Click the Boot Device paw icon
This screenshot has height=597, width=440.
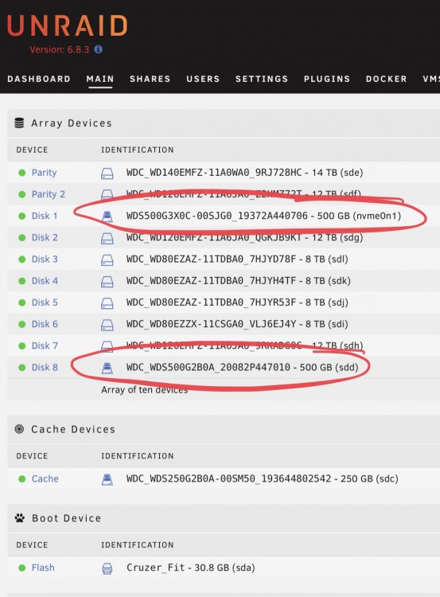[x=19, y=518]
